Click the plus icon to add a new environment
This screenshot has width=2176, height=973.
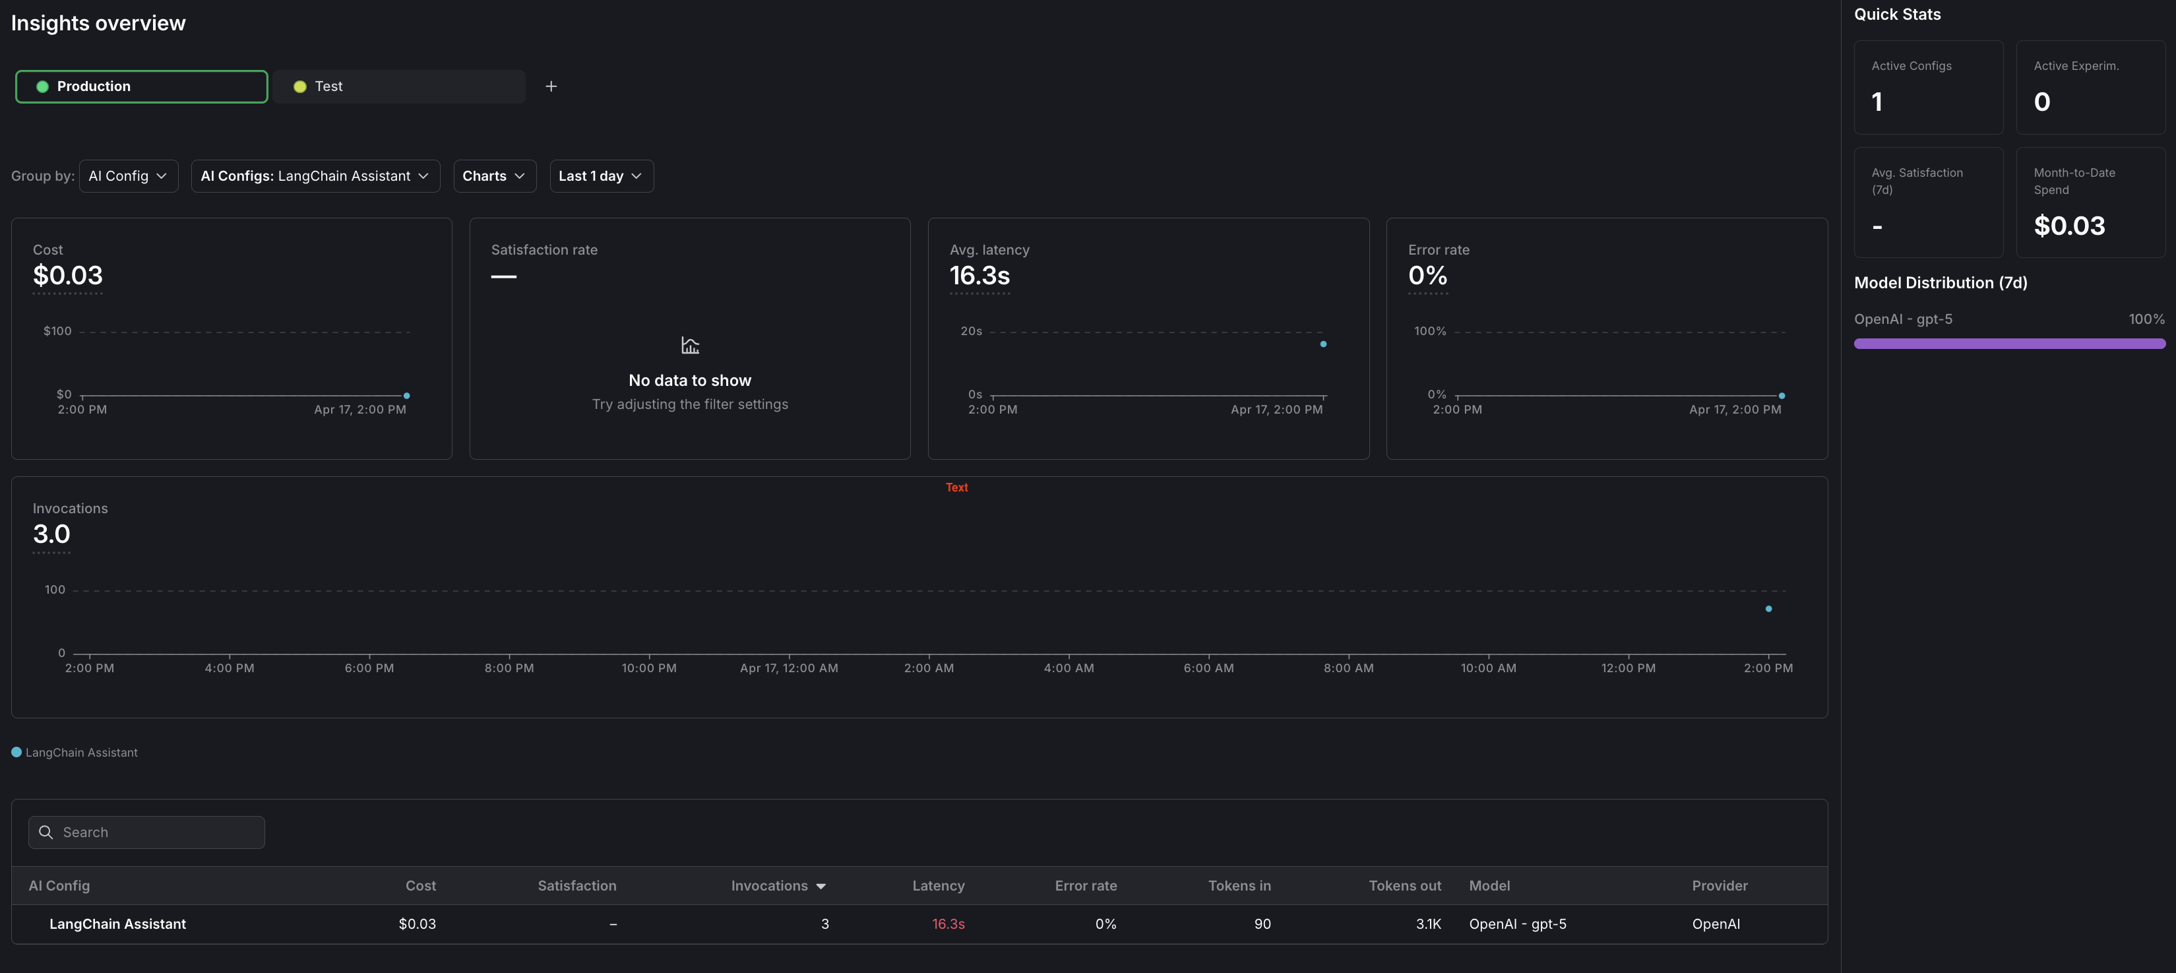click(x=551, y=85)
